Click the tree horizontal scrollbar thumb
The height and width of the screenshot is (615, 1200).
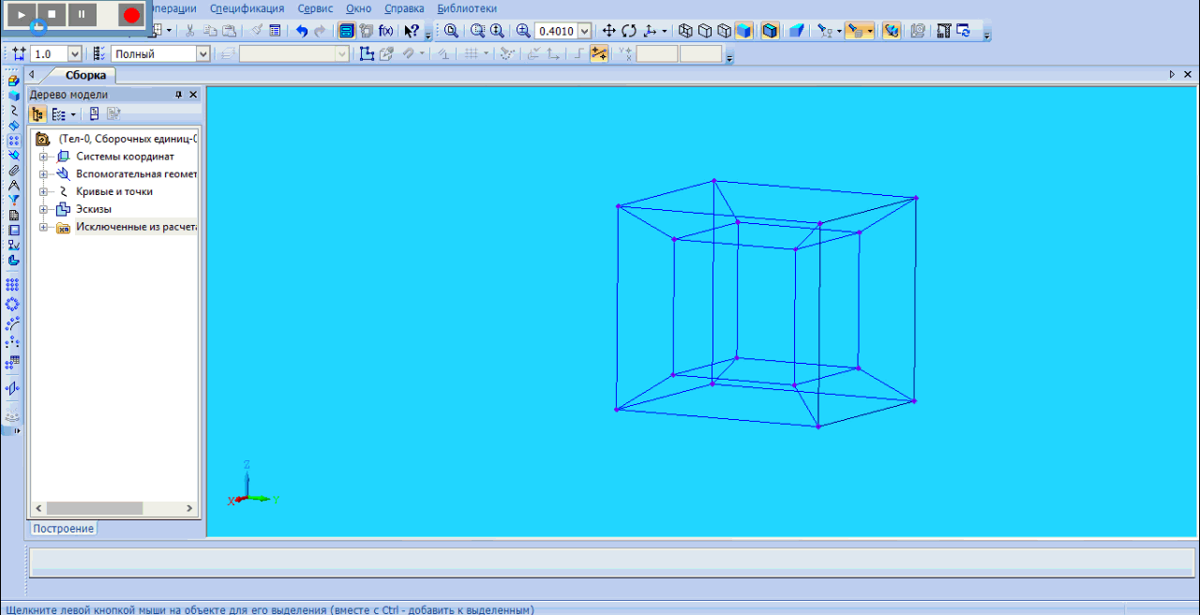click(x=93, y=508)
